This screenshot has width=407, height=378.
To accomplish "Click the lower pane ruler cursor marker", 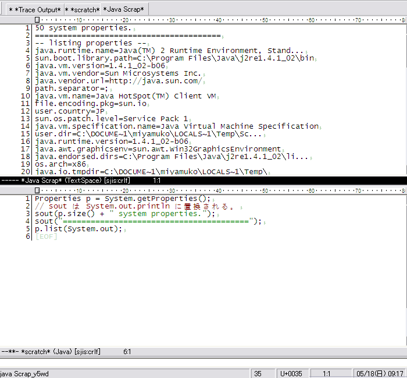I will coord(37,191).
